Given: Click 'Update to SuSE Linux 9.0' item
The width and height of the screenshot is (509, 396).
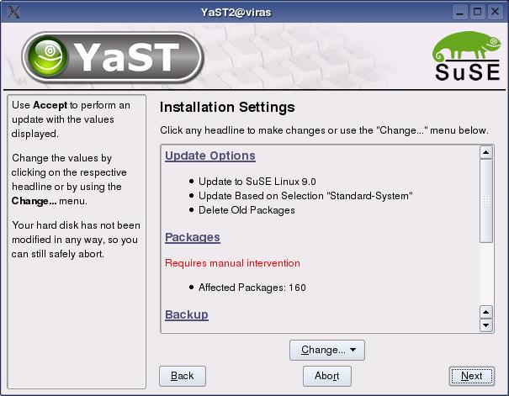Looking at the screenshot, I should 257,182.
